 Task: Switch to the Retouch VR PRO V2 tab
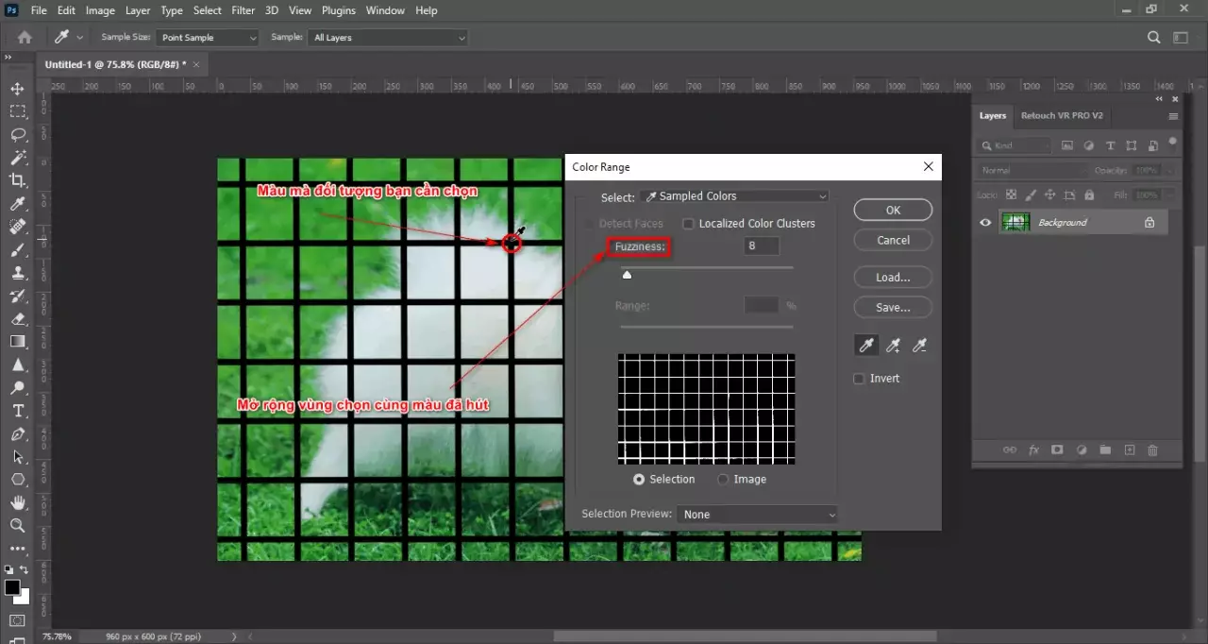pos(1062,115)
